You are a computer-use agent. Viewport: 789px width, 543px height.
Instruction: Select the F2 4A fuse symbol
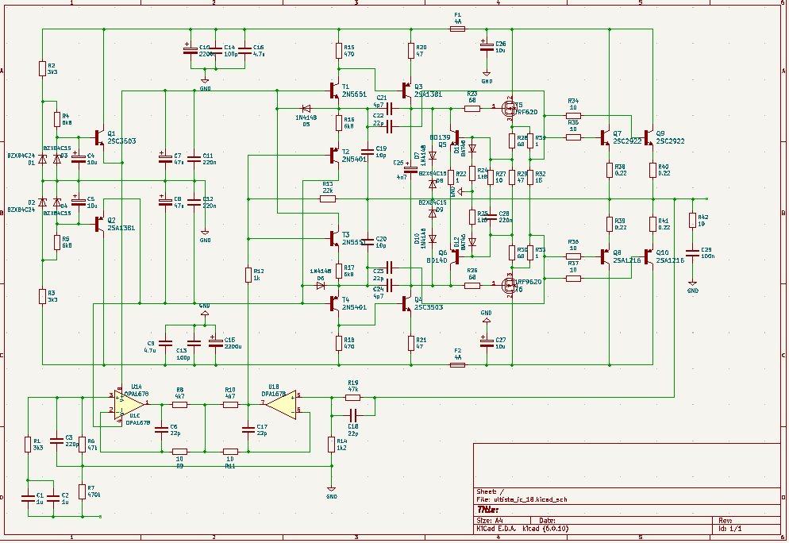tap(457, 364)
